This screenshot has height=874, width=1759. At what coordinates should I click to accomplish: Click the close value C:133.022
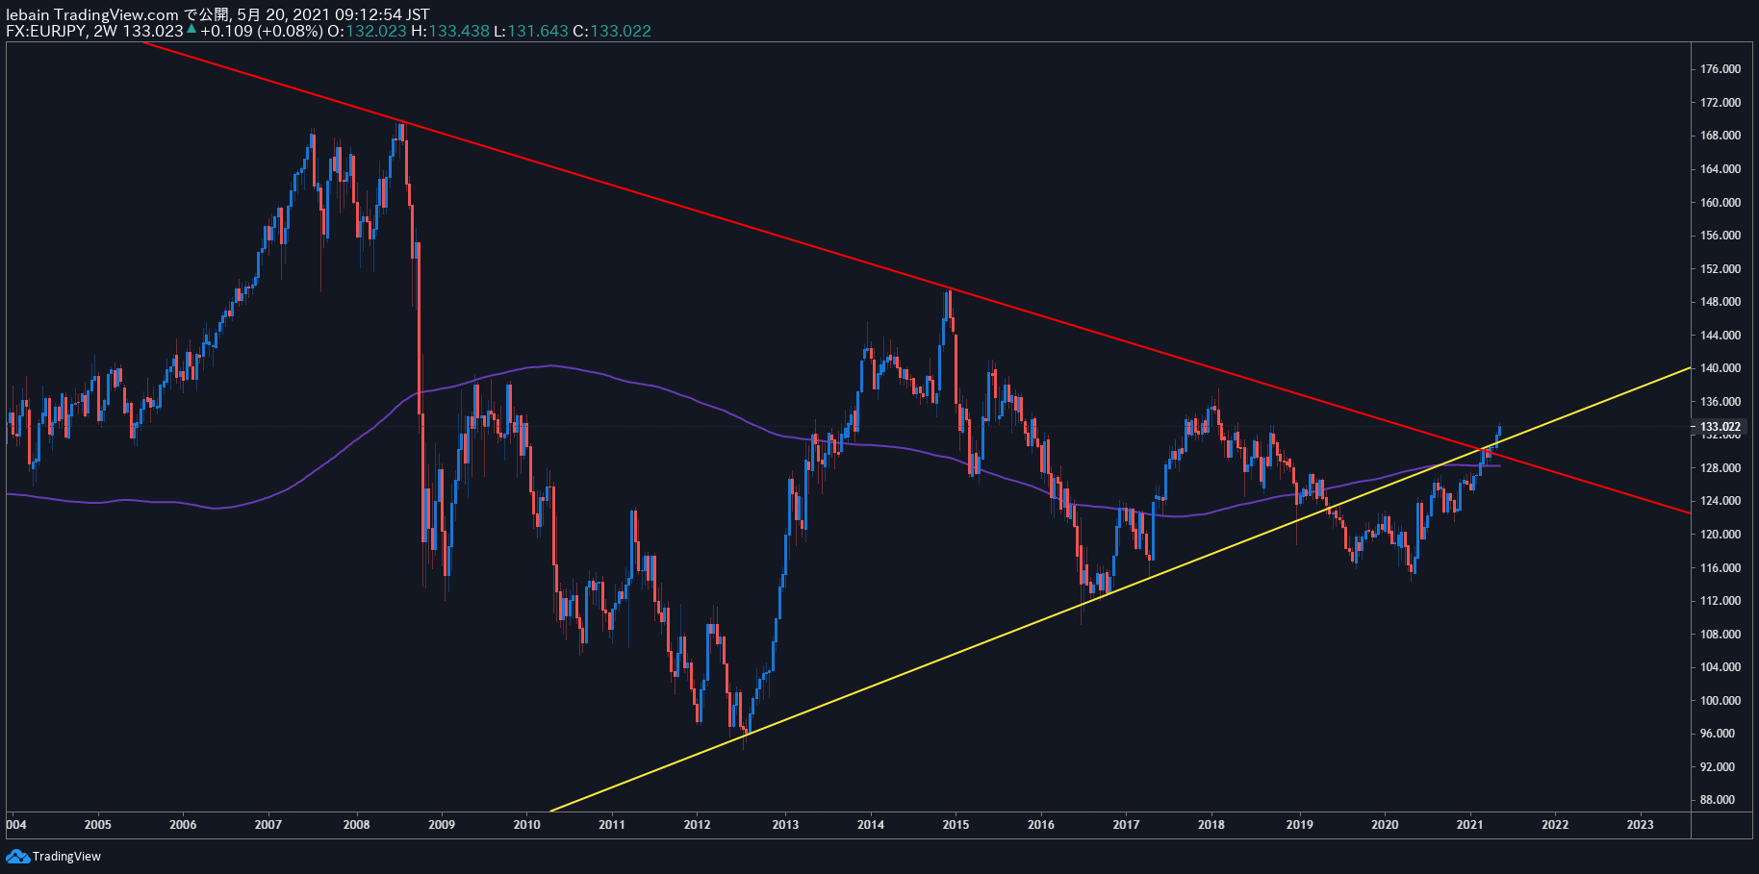(612, 31)
